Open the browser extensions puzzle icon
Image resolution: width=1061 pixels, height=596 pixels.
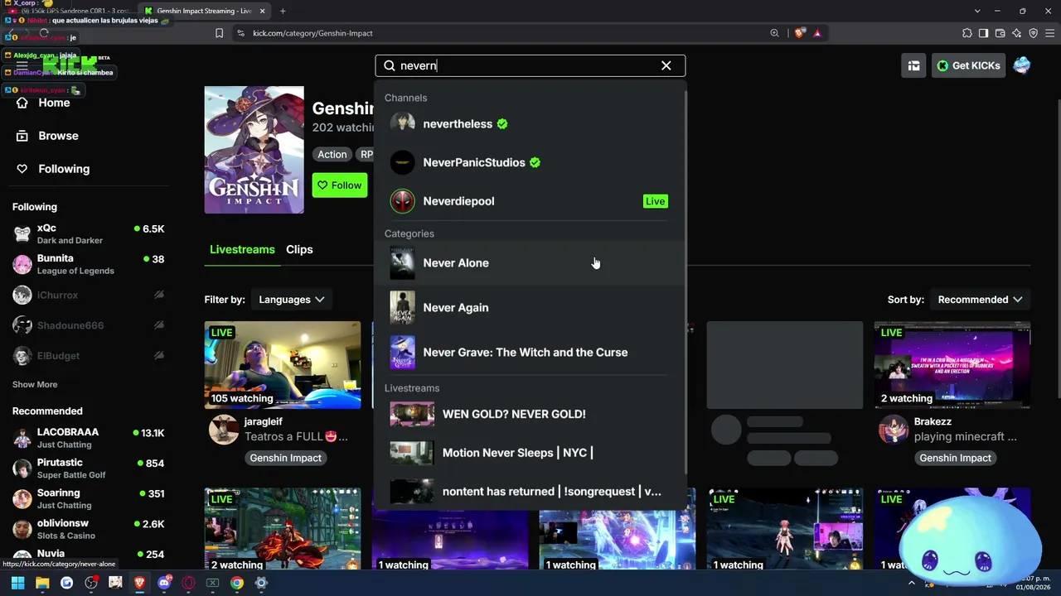click(x=967, y=33)
